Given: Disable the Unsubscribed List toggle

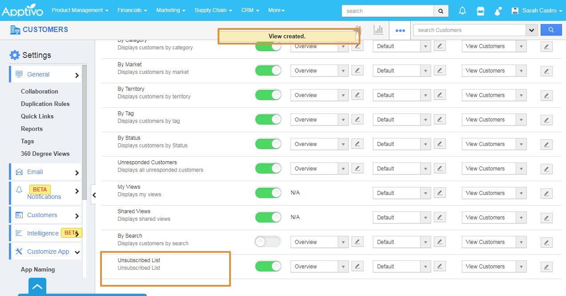Looking at the screenshot, I should point(268,266).
